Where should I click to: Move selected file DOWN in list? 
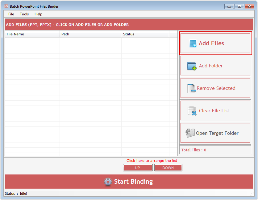[x=168, y=168]
